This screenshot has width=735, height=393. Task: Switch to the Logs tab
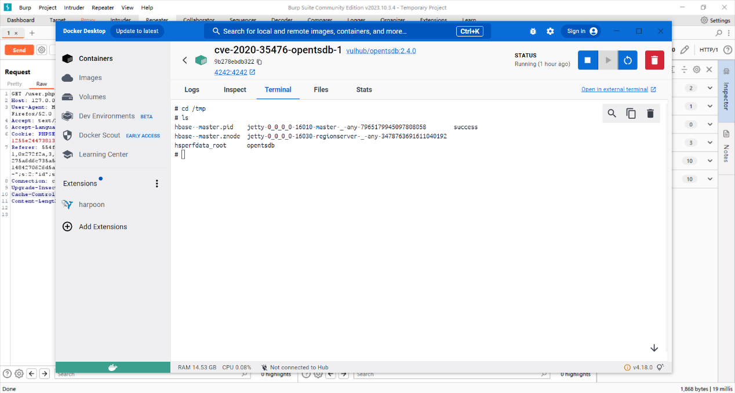tap(192, 90)
